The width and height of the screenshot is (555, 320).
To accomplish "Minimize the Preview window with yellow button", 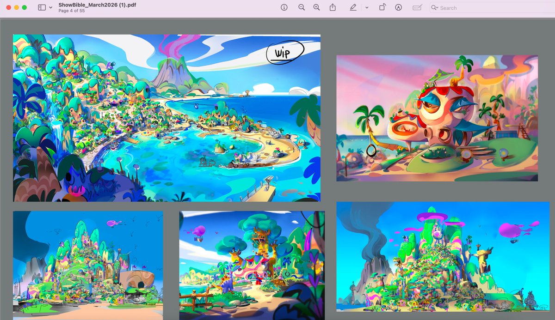I will point(16,8).
